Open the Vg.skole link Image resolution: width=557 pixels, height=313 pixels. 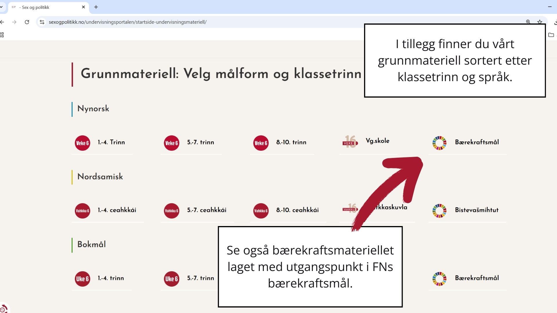tap(377, 141)
